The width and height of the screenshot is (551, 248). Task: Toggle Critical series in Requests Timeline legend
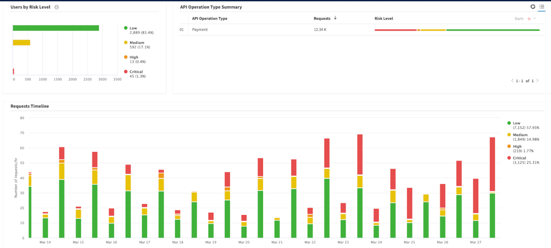pyautogui.click(x=519, y=158)
